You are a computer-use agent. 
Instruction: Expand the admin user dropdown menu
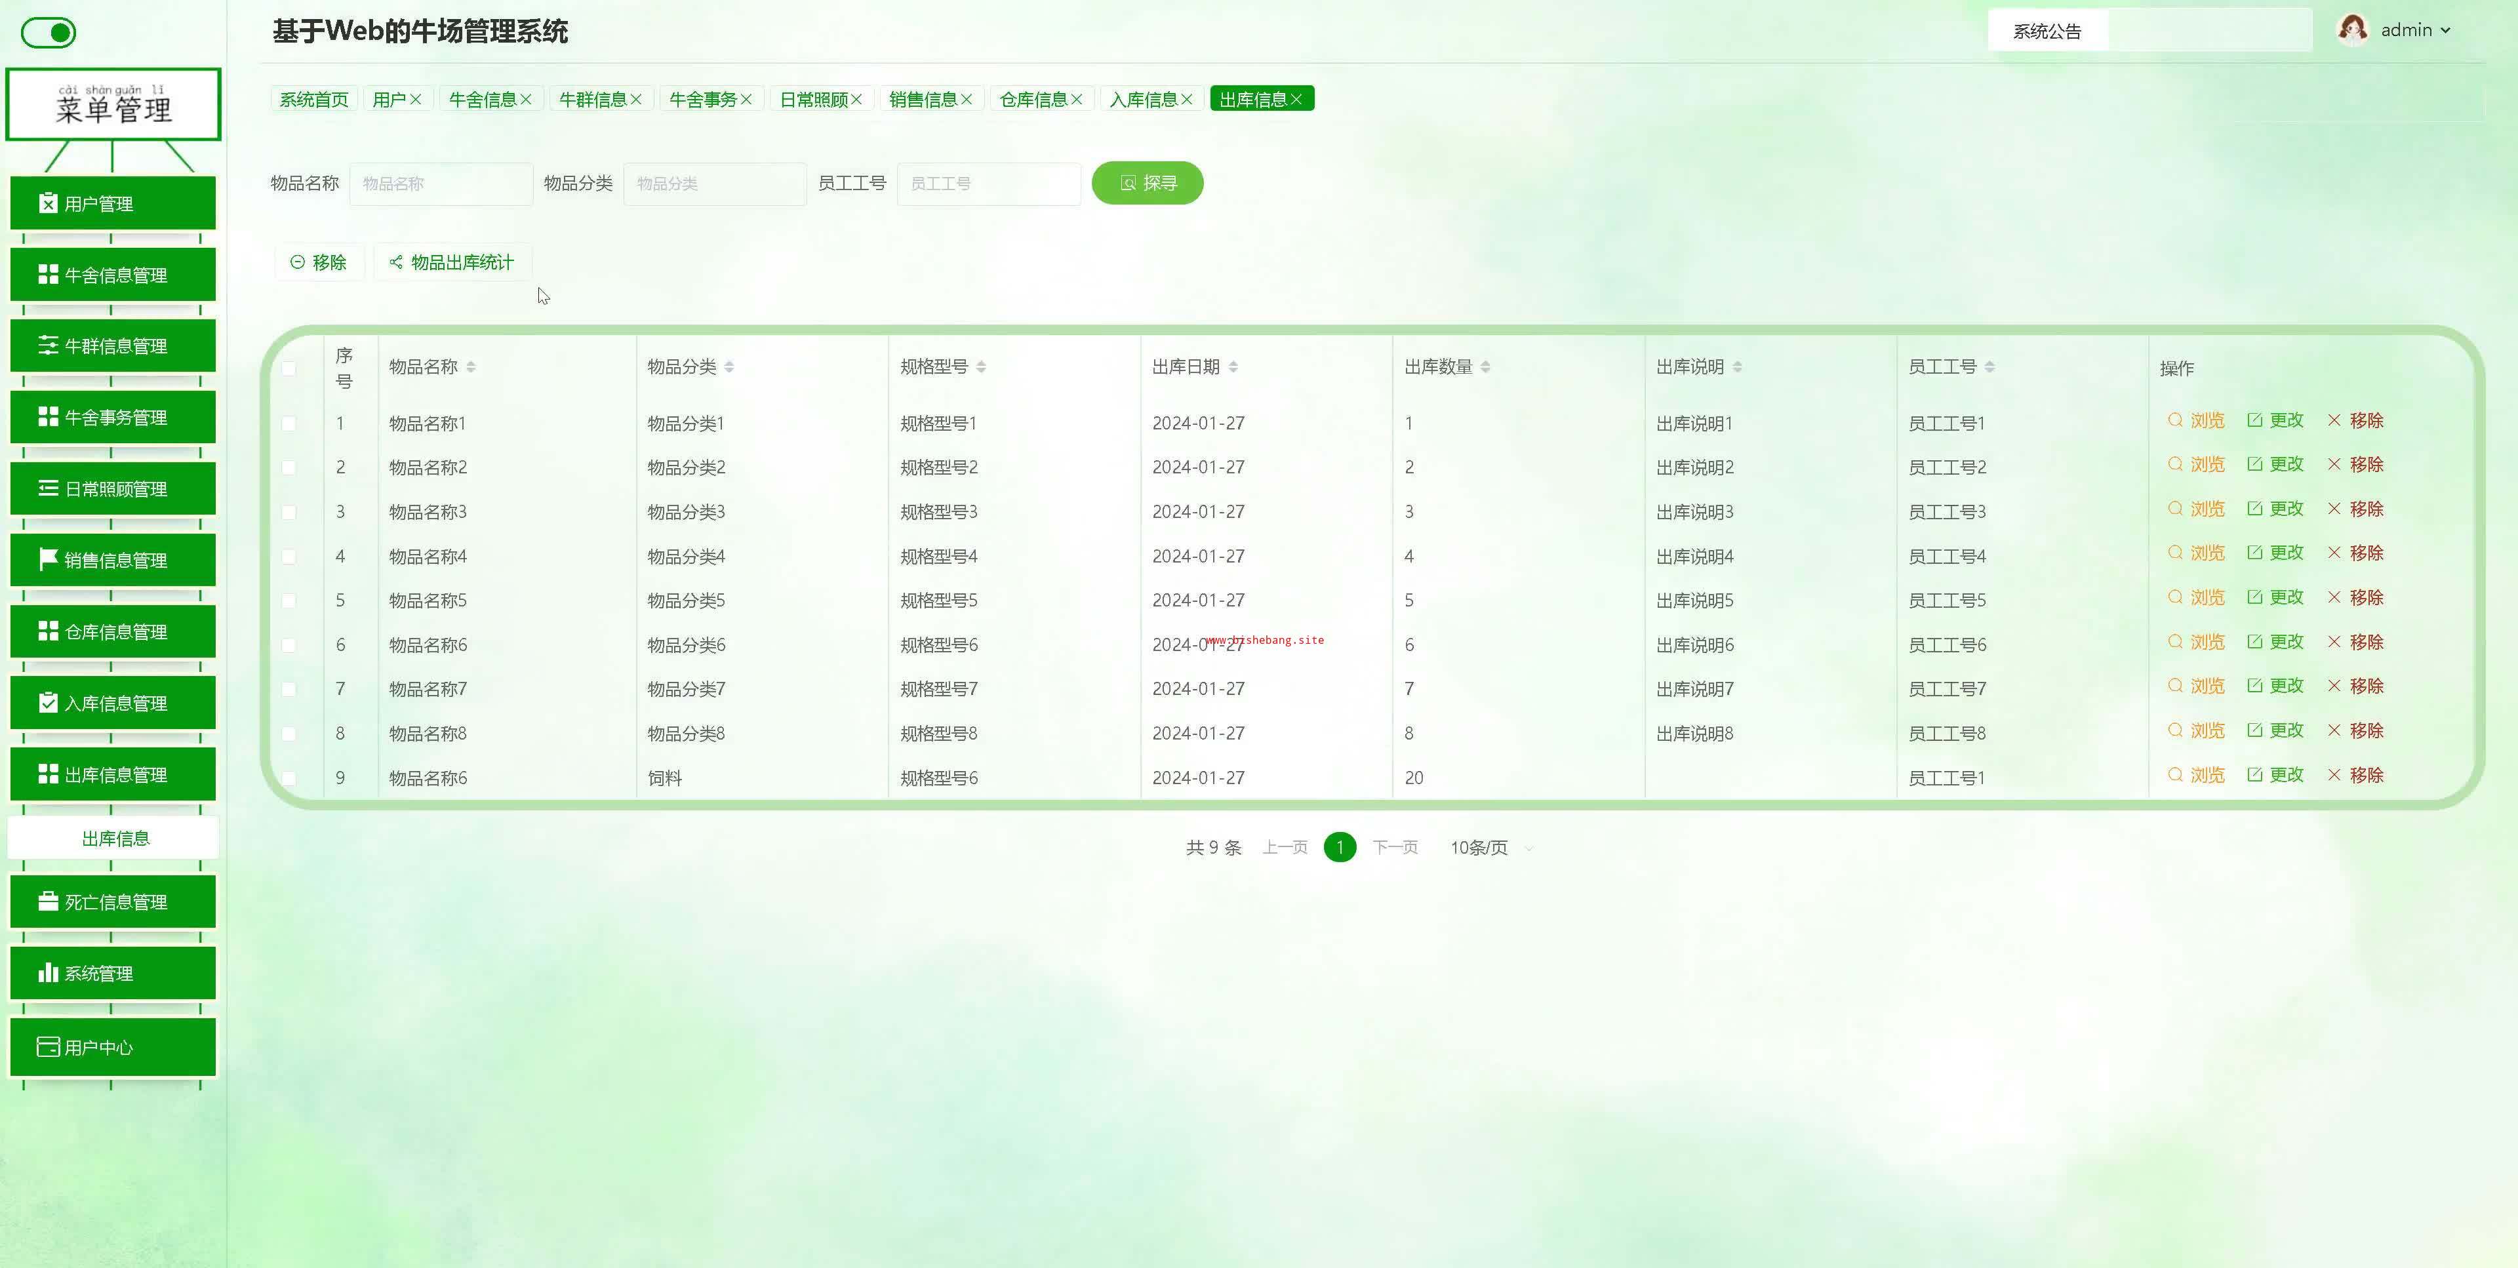click(x=2445, y=30)
